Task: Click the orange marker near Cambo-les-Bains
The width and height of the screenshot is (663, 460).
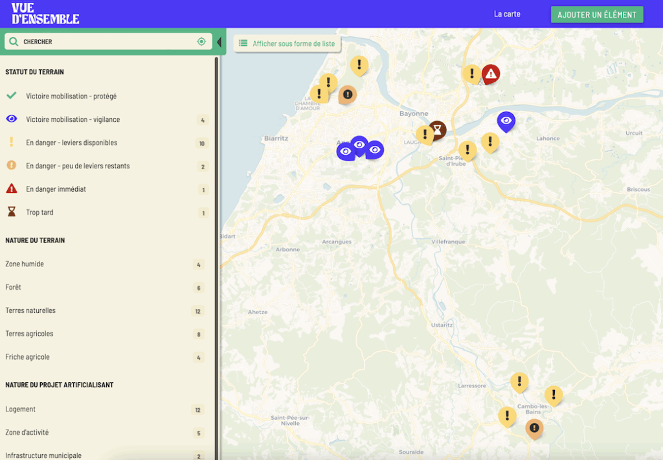Action: click(x=534, y=428)
